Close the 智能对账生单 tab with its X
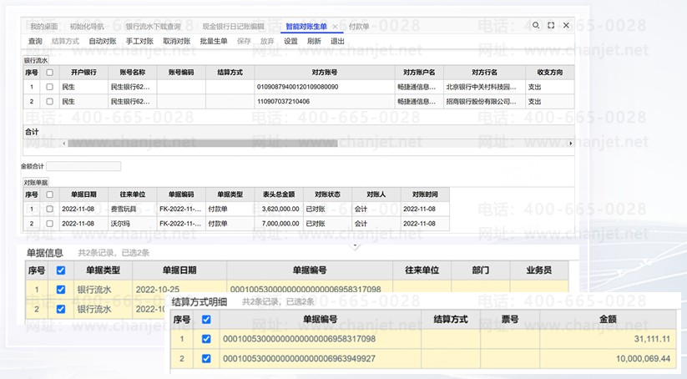This screenshot has width=687, height=379. click(335, 27)
